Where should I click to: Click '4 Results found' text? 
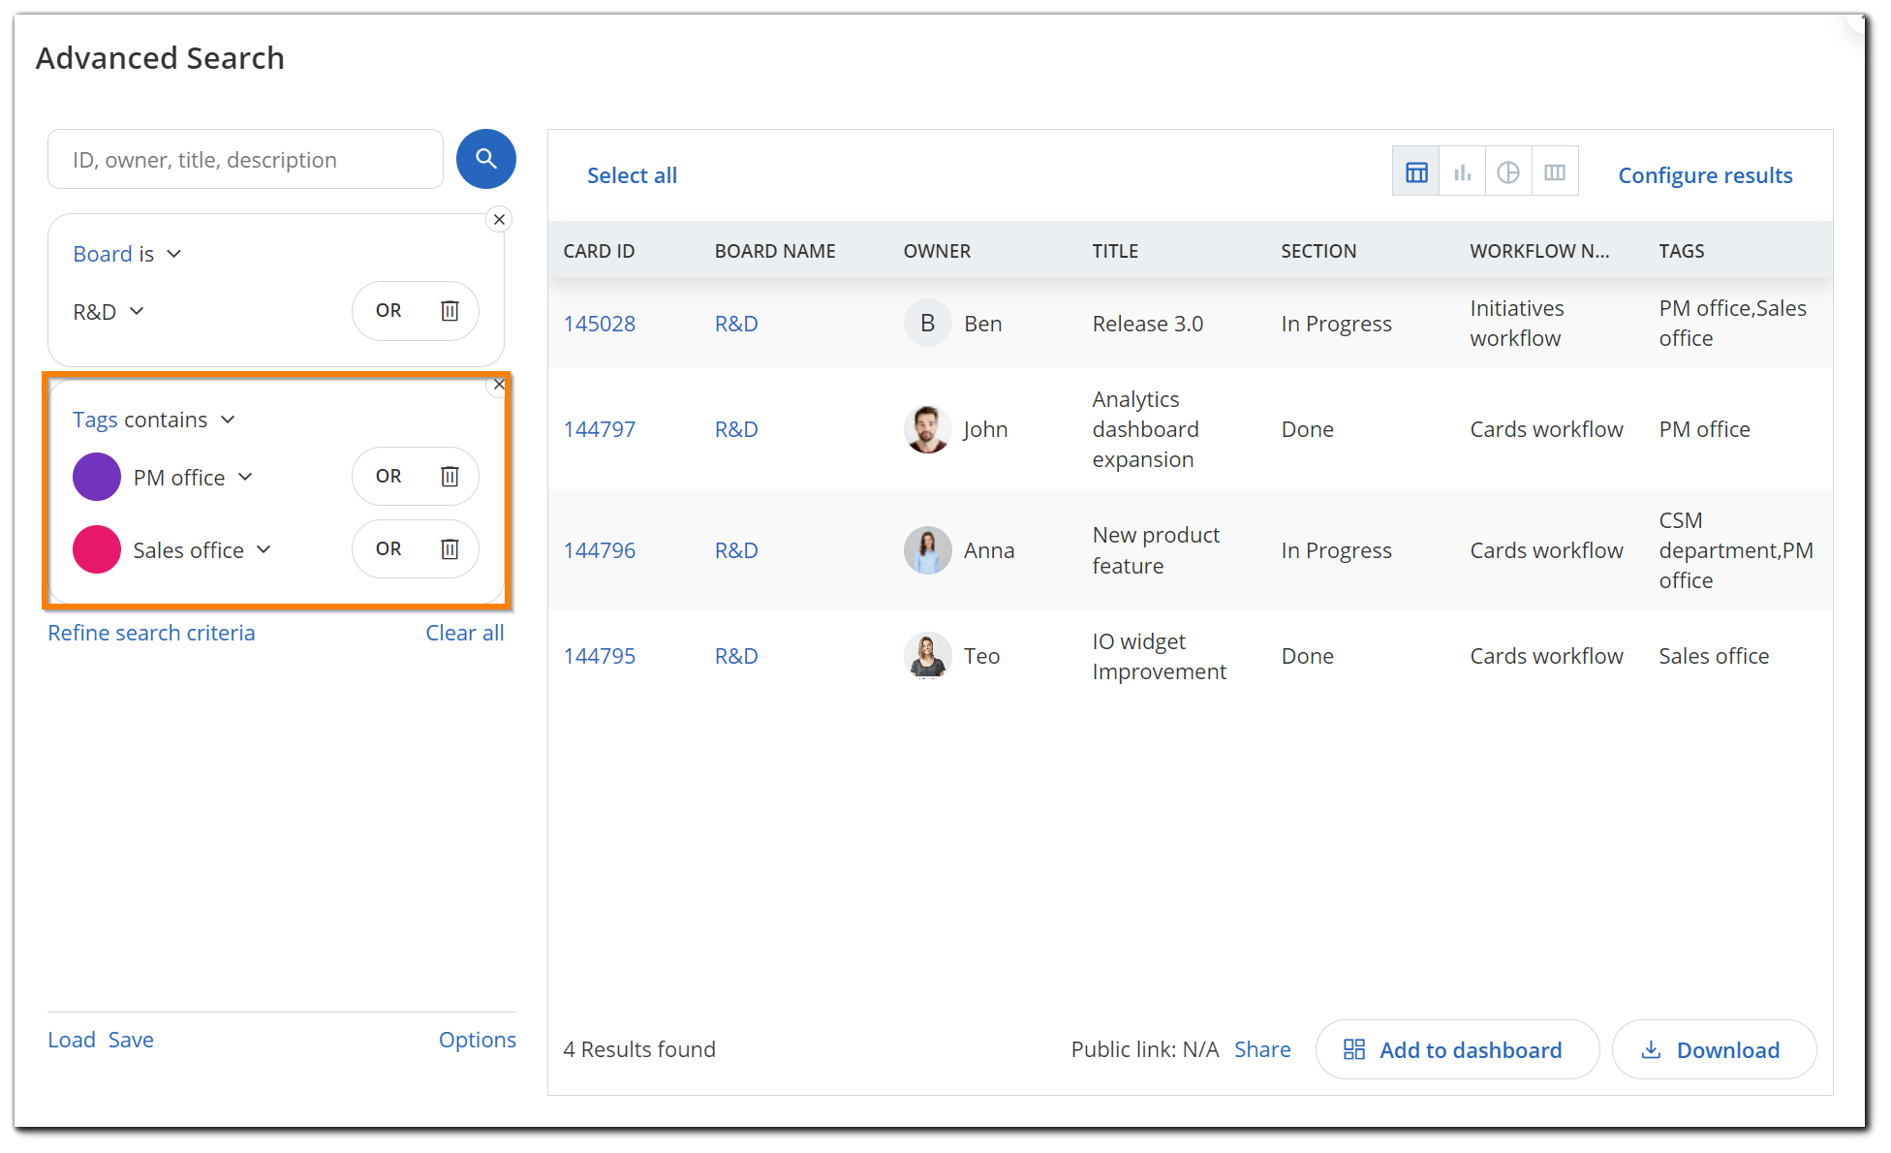tap(639, 1049)
